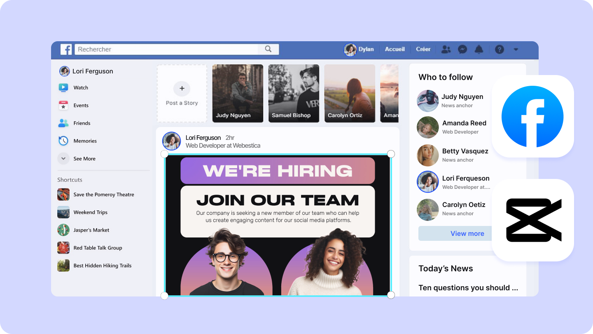Open Jasper's Market shortcut
The height and width of the screenshot is (334, 593).
pyautogui.click(x=83, y=230)
